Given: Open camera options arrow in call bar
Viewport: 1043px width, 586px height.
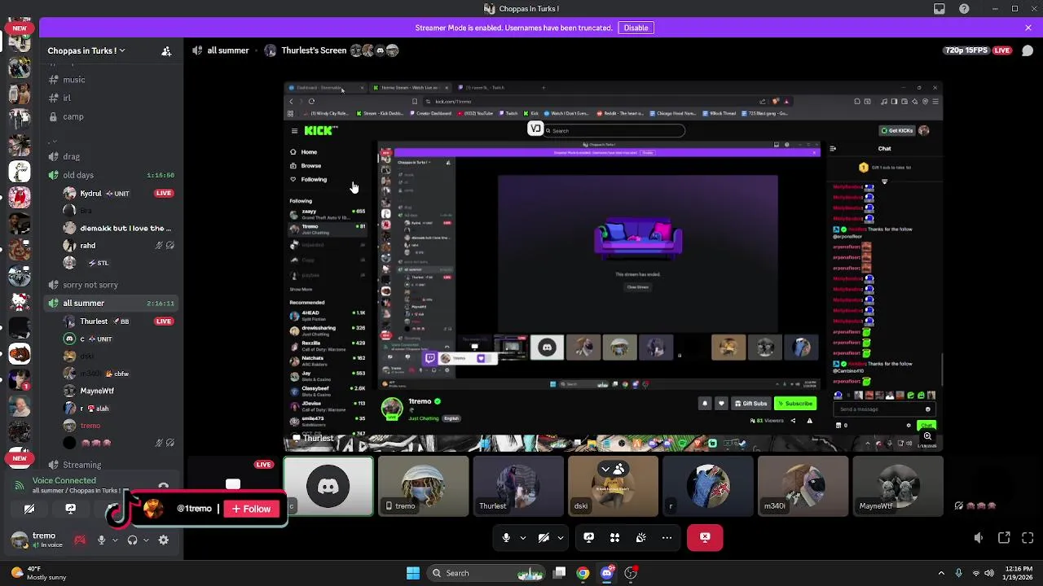Looking at the screenshot, I should point(560,537).
